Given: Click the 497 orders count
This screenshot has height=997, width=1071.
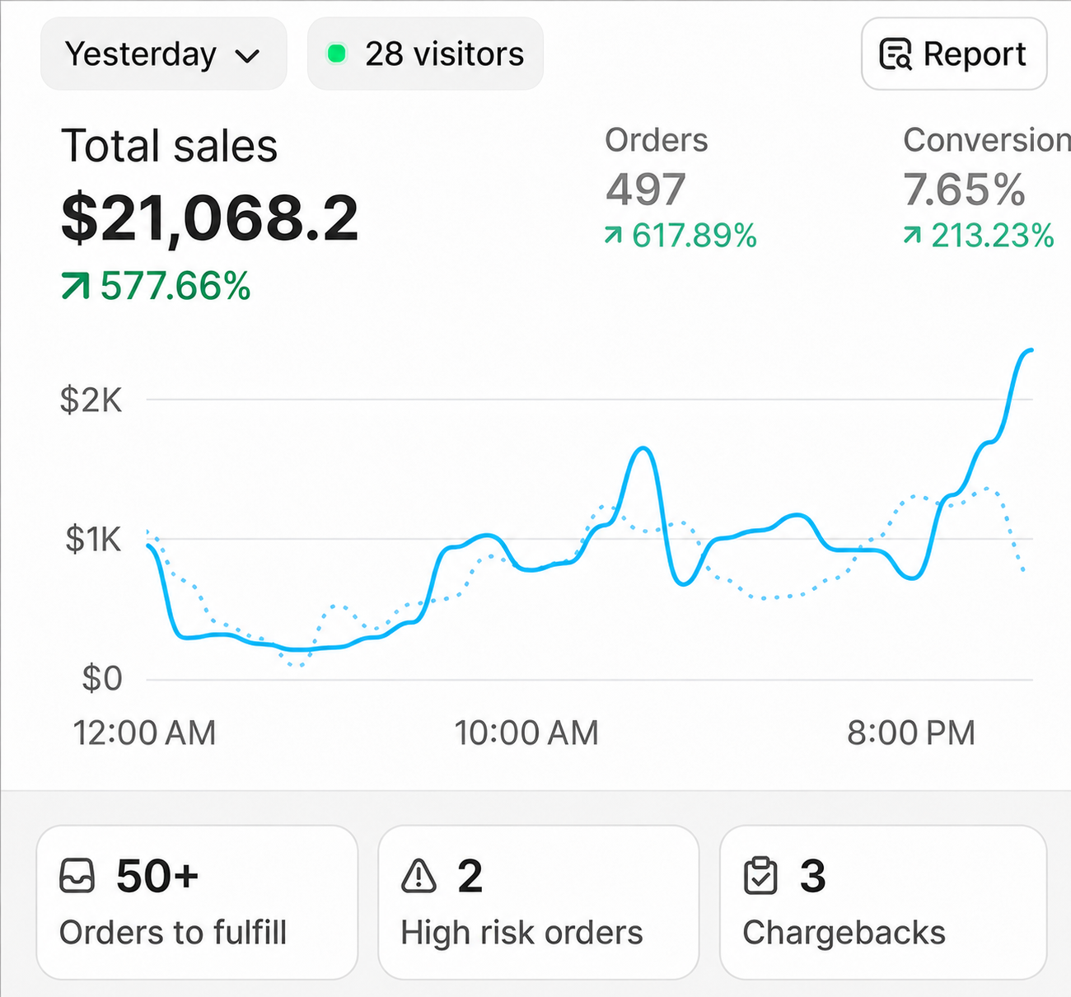Looking at the screenshot, I should coord(646,190).
